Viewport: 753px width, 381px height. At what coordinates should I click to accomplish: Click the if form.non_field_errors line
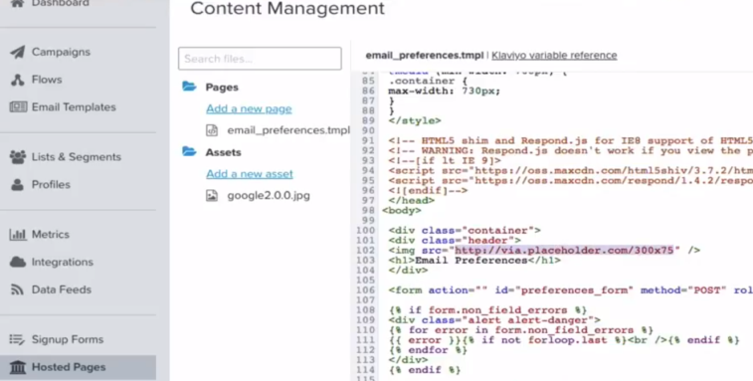[x=487, y=310]
